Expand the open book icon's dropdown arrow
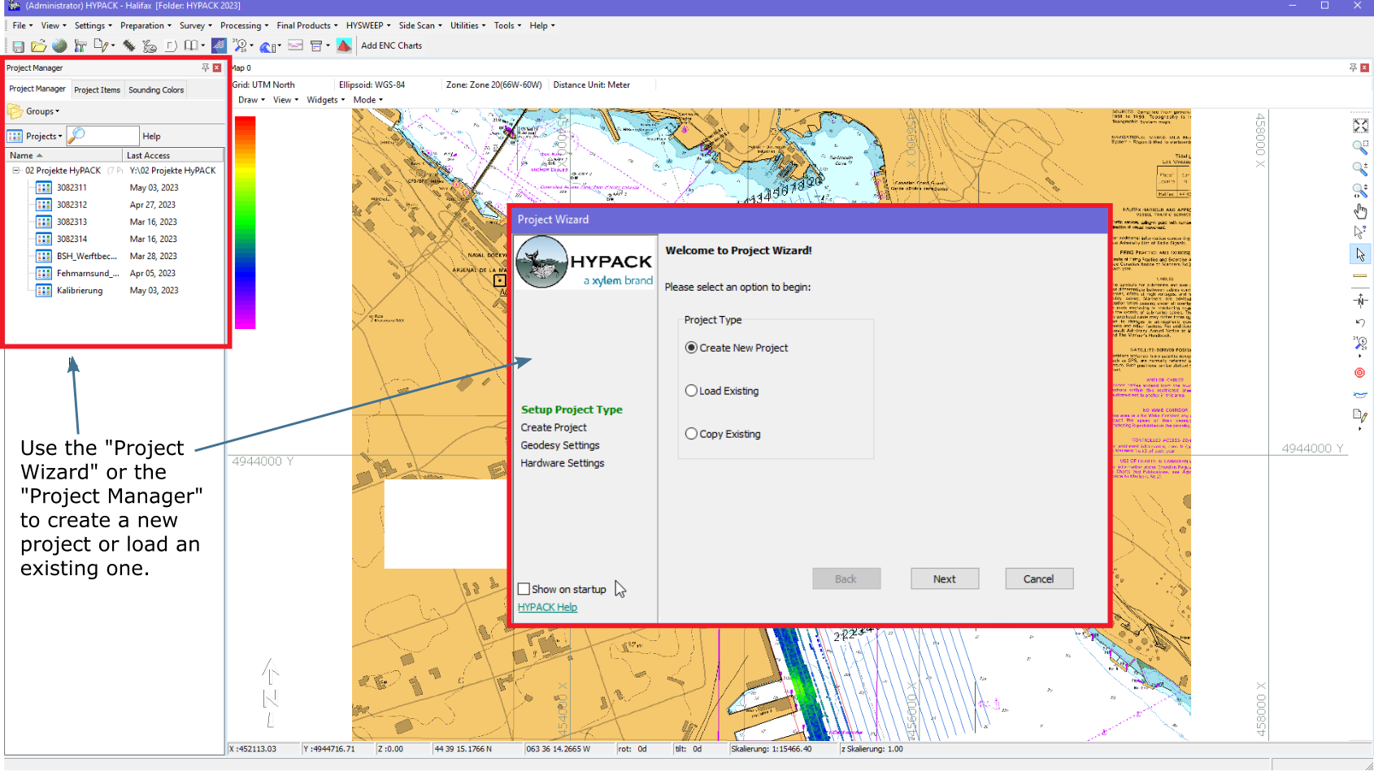The width and height of the screenshot is (1374, 771). click(202, 45)
